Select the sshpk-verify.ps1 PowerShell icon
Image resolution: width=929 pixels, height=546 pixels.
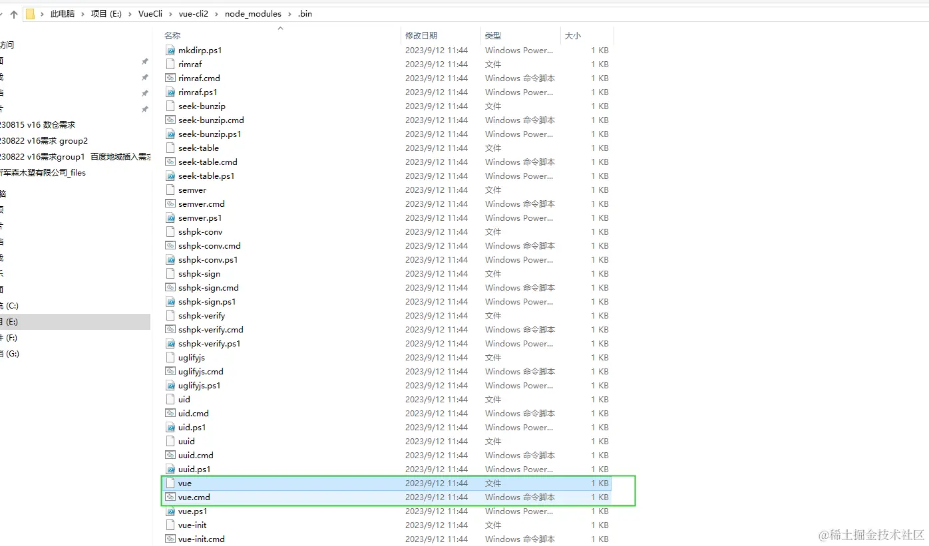click(x=170, y=343)
